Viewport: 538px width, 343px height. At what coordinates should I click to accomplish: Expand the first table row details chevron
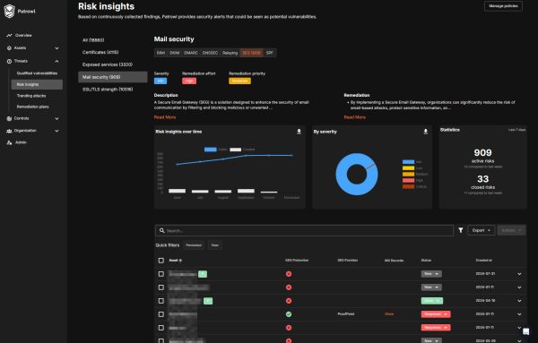[519, 274]
